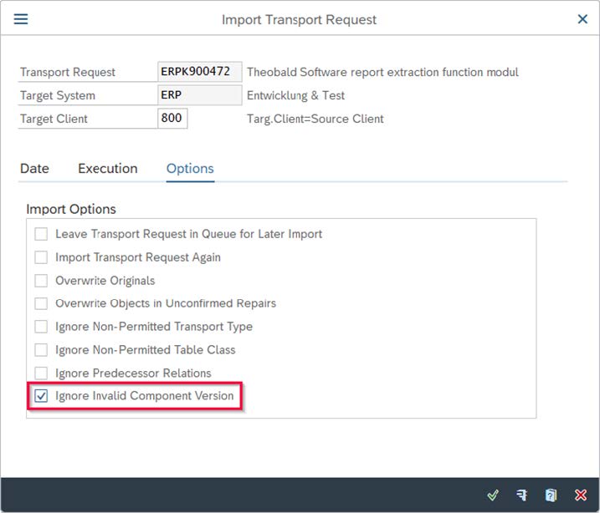Switch to the Date tab
Image resolution: width=600 pixels, height=513 pixels.
(34, 168)
